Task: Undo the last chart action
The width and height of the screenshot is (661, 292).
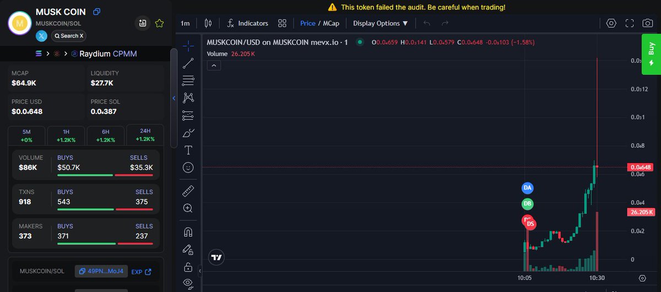Action: pyautogui.click(x=427, y=23)
